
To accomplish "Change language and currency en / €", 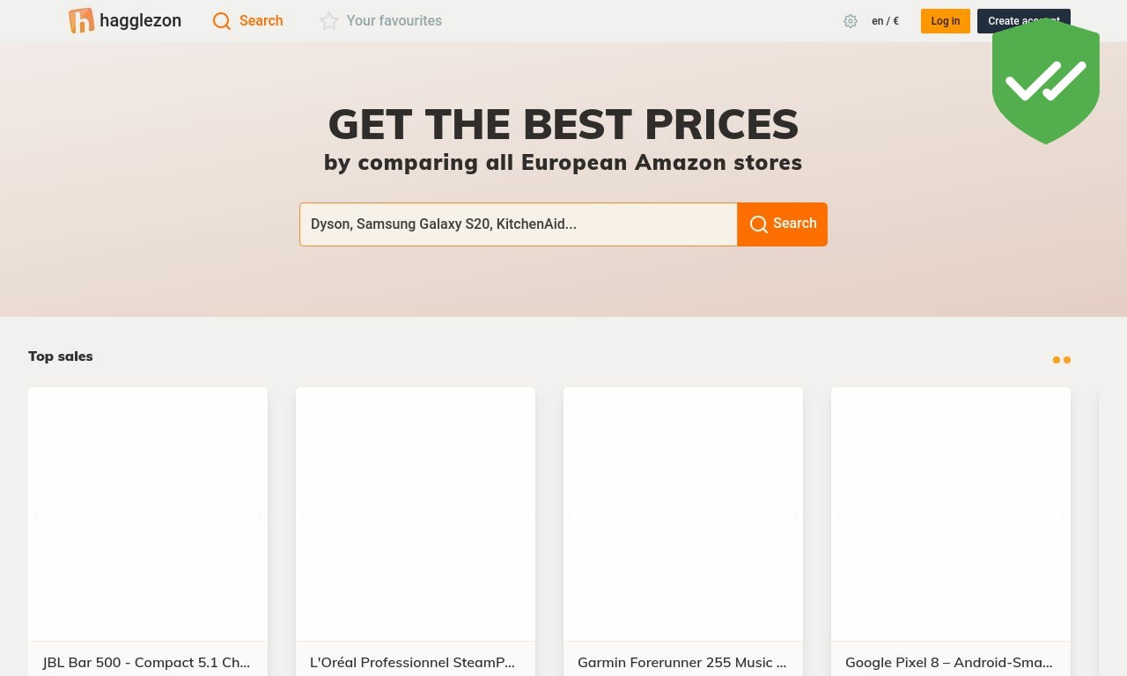I will (885, 21).
